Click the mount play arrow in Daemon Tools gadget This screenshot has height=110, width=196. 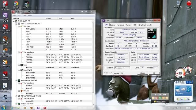pos(178,88)
